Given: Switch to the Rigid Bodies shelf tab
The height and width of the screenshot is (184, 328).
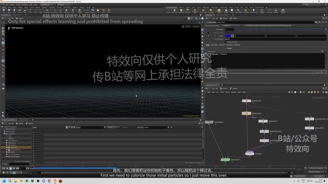Looking at the screenshot, I should 206,8.
